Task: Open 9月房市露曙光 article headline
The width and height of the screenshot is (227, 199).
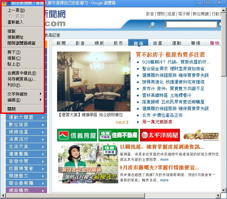Action: (159, 167)
